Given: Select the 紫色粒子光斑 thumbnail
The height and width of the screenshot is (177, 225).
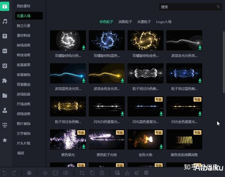Looking at the screenshot, I should pyautogui.click(x=106, y=140).
